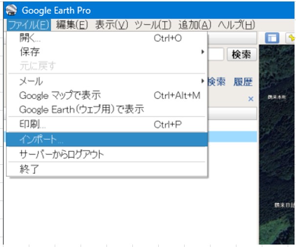This screenshot has width=296, height=247.
Task: Close the search panel with blue X
Action: tap(251, 99)
